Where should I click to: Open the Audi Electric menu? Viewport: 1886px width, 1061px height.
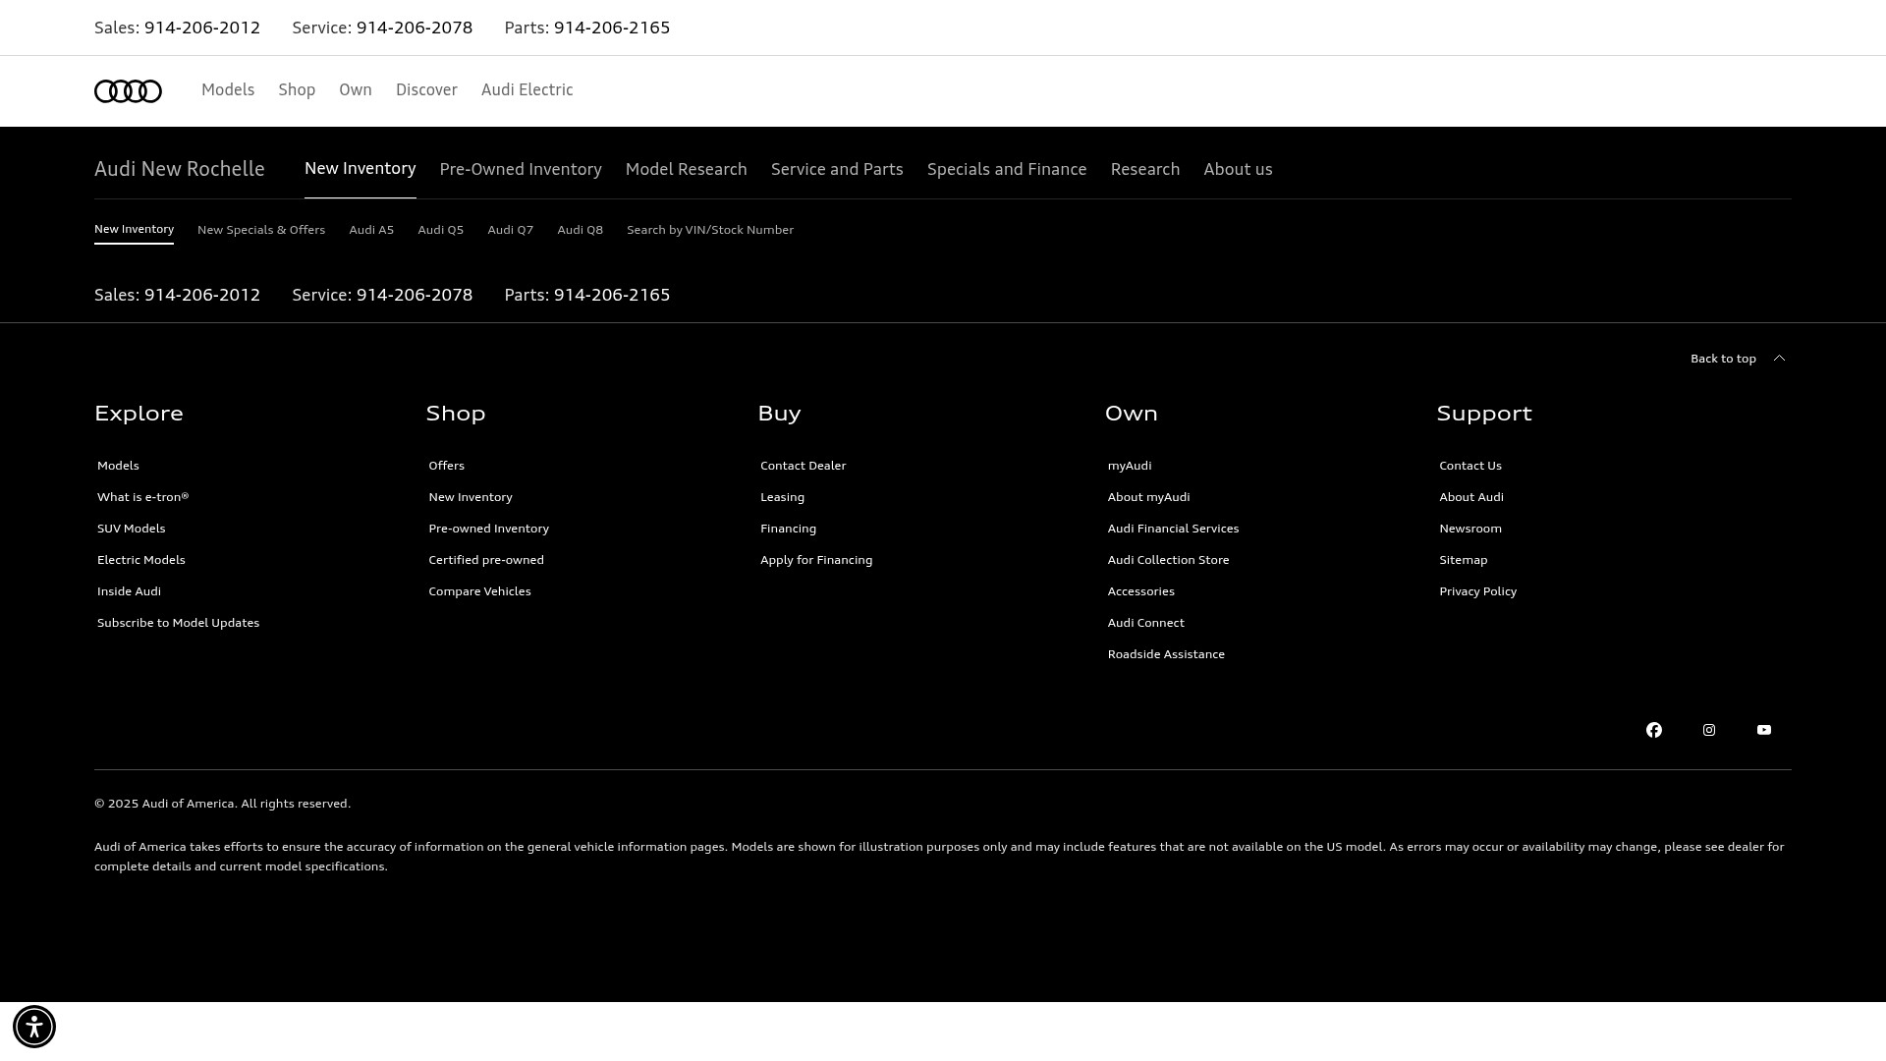point(527,90)
